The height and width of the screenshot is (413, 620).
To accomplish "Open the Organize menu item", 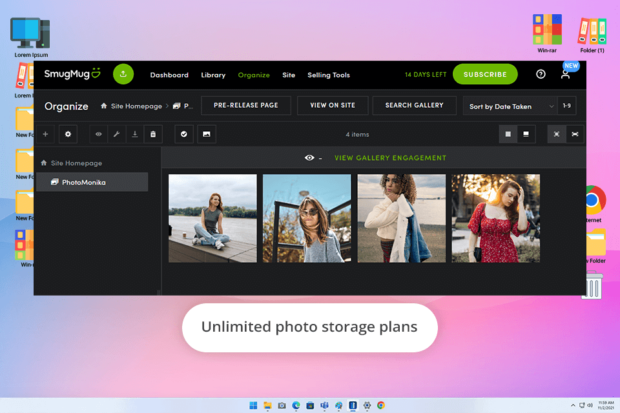I will (254, 75).
